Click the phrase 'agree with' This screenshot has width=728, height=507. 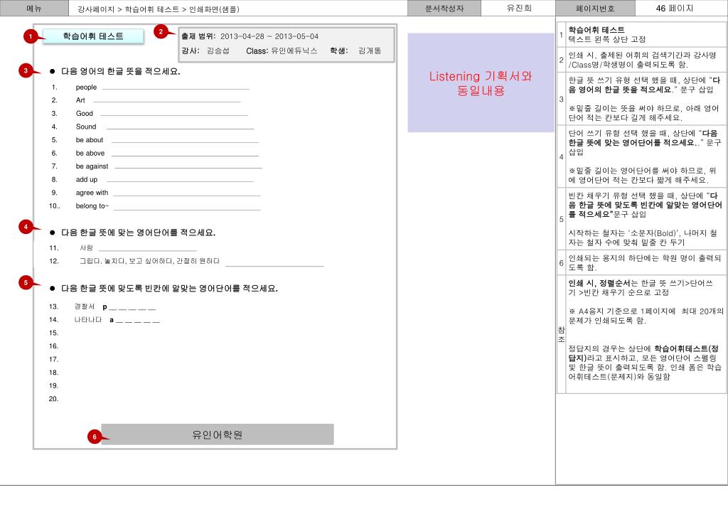pos(92,193)
